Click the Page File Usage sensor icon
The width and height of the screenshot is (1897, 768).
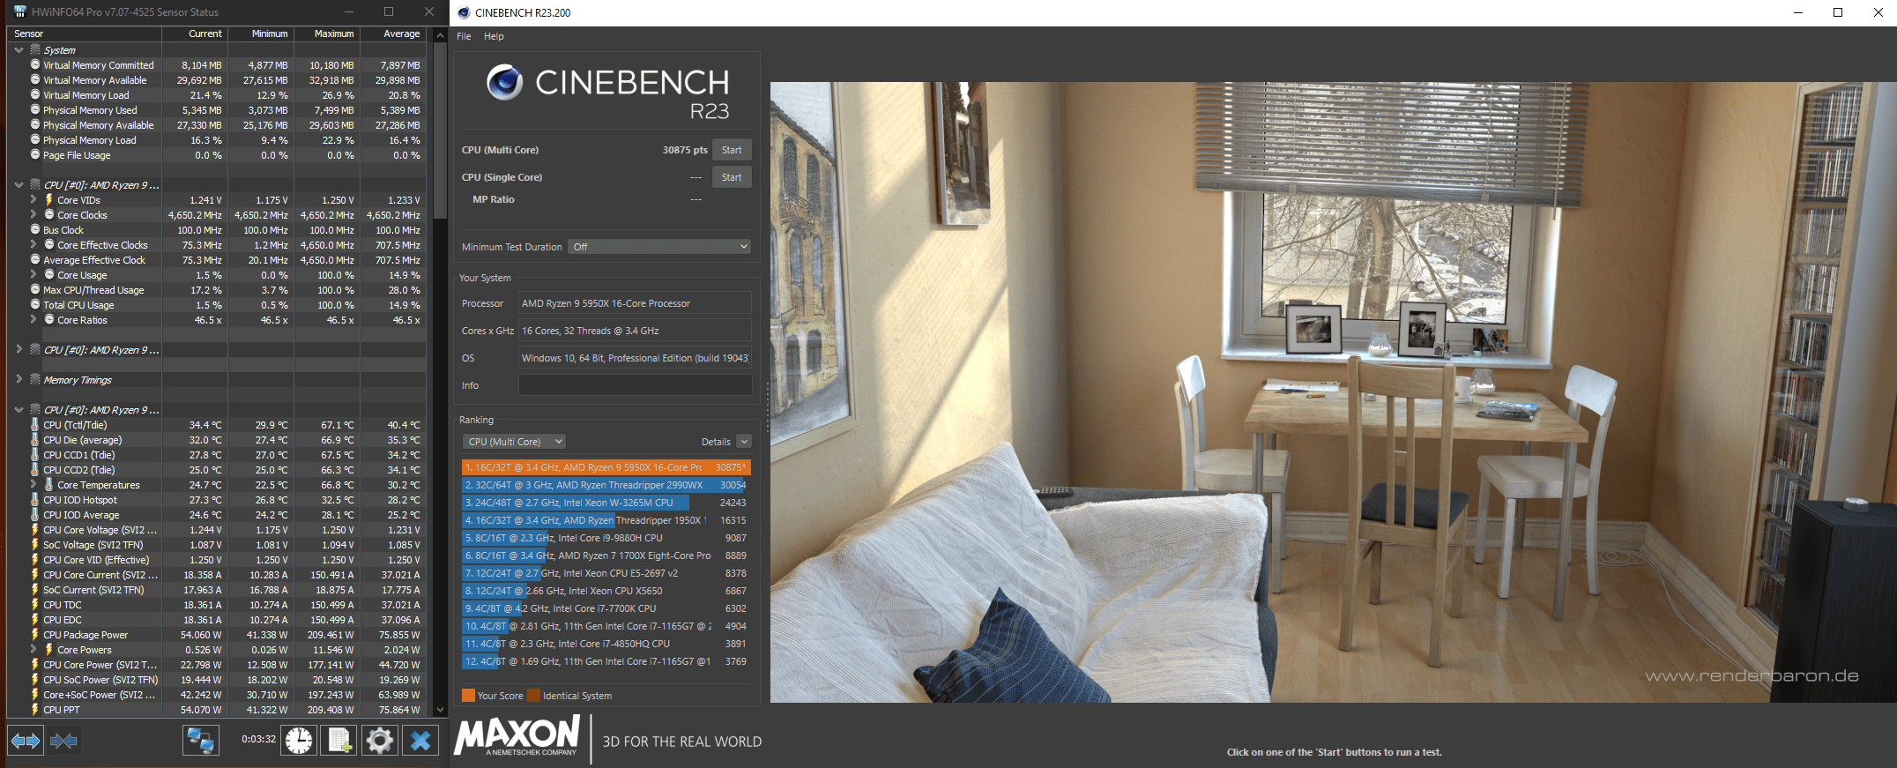pos(35,155)
